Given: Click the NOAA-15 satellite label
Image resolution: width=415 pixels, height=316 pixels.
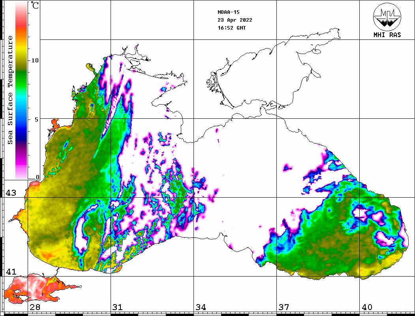Looking at the screenshot, I should pyautogui.click(x=229, y=12).
